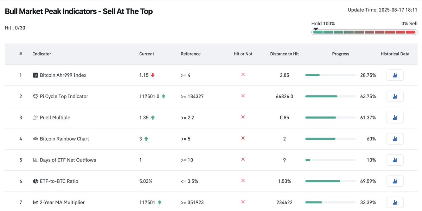
Task: Click the Hit or Not column header
Action: 243,54
